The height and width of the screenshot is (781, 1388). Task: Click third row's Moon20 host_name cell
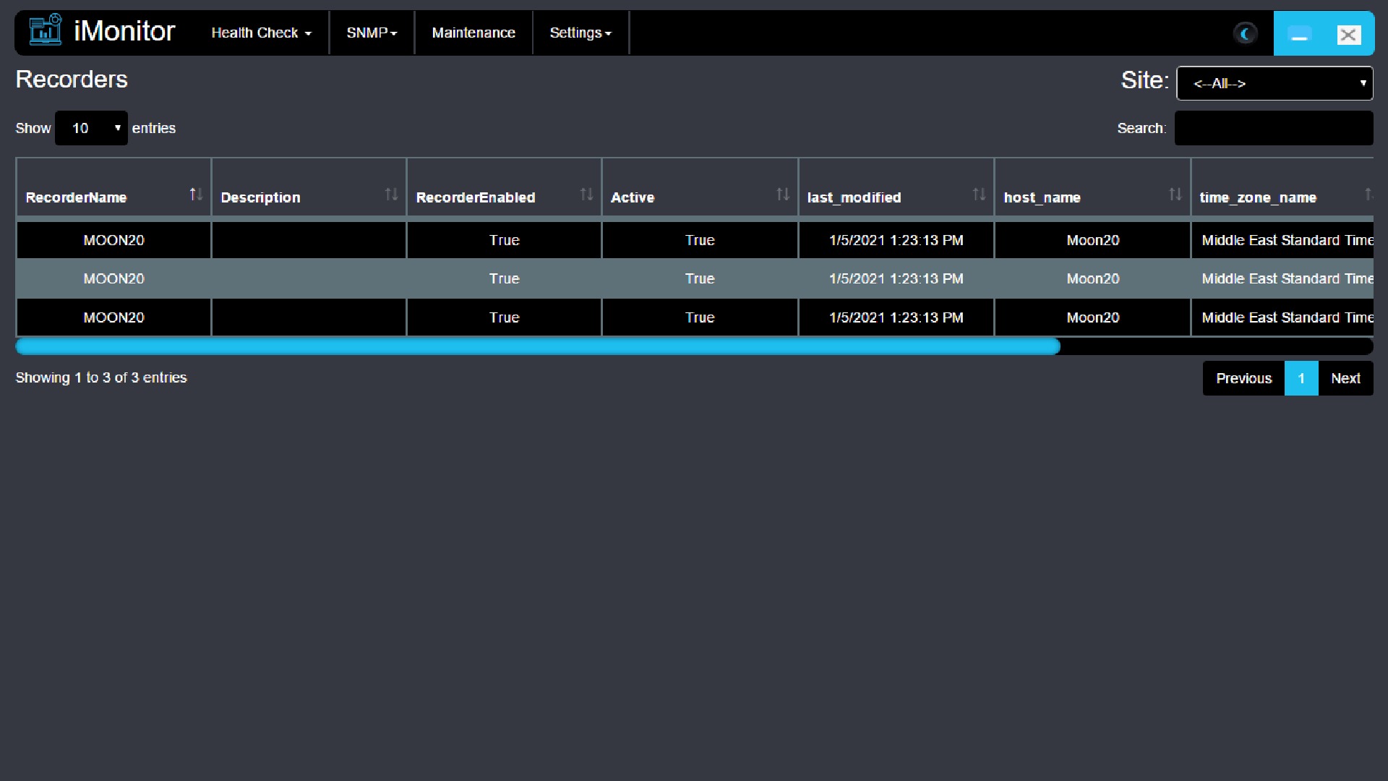(1092, 317)
